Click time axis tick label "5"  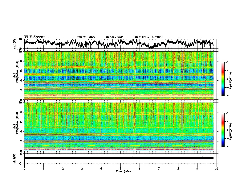(120, 169)
